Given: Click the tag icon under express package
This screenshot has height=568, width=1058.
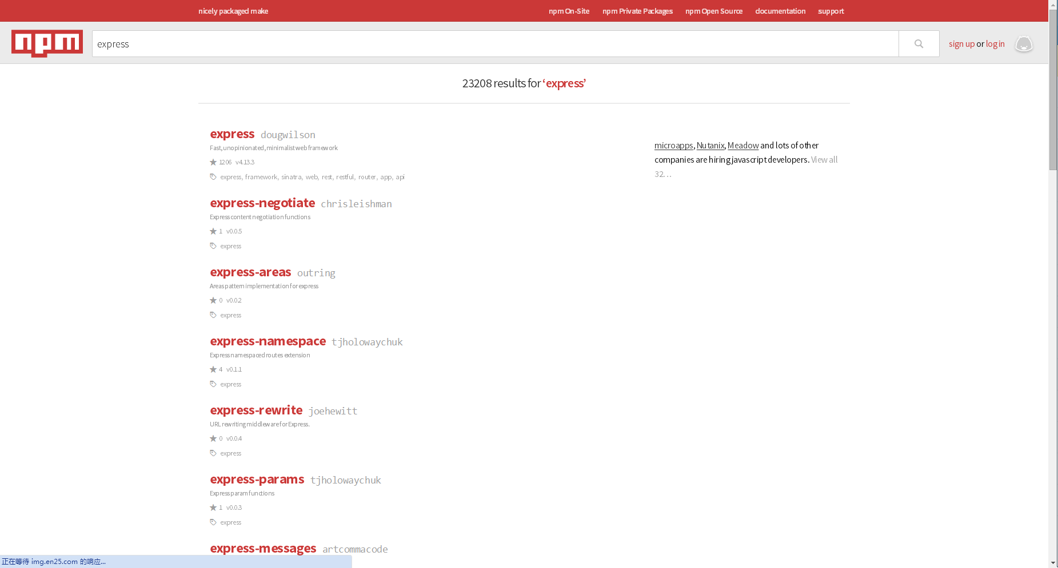Looking at the screenshot, I should point(213,177).
